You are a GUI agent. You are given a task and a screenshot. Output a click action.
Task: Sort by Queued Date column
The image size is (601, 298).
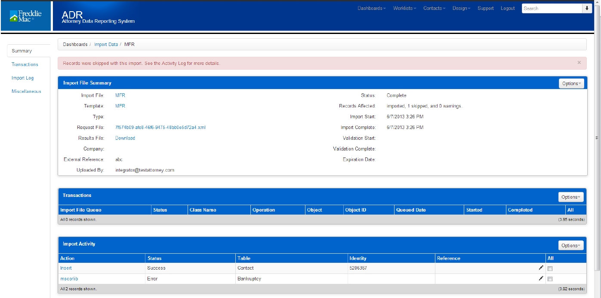tap(411, 210)
